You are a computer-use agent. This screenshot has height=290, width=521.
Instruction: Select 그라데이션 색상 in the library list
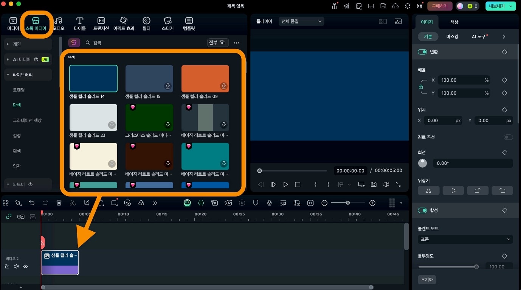pyautogui.click(x=27, y=120)
